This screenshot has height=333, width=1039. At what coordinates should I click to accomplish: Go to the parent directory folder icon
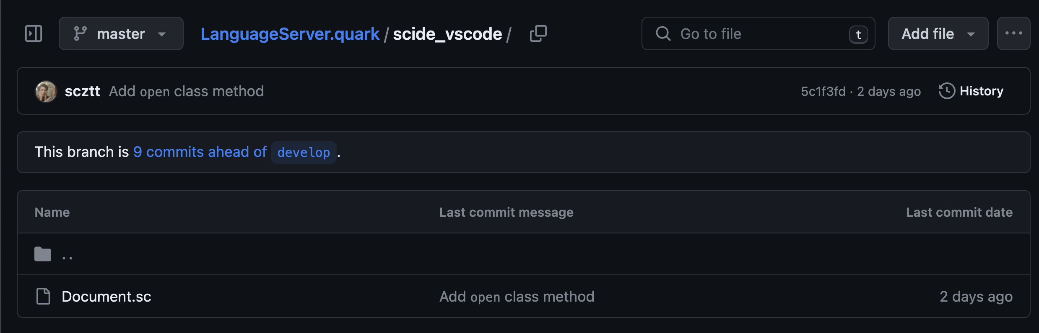(43, 254)
